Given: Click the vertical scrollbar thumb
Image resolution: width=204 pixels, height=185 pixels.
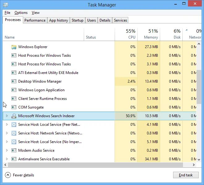Looking at the screenshot, I should point(199,87).
